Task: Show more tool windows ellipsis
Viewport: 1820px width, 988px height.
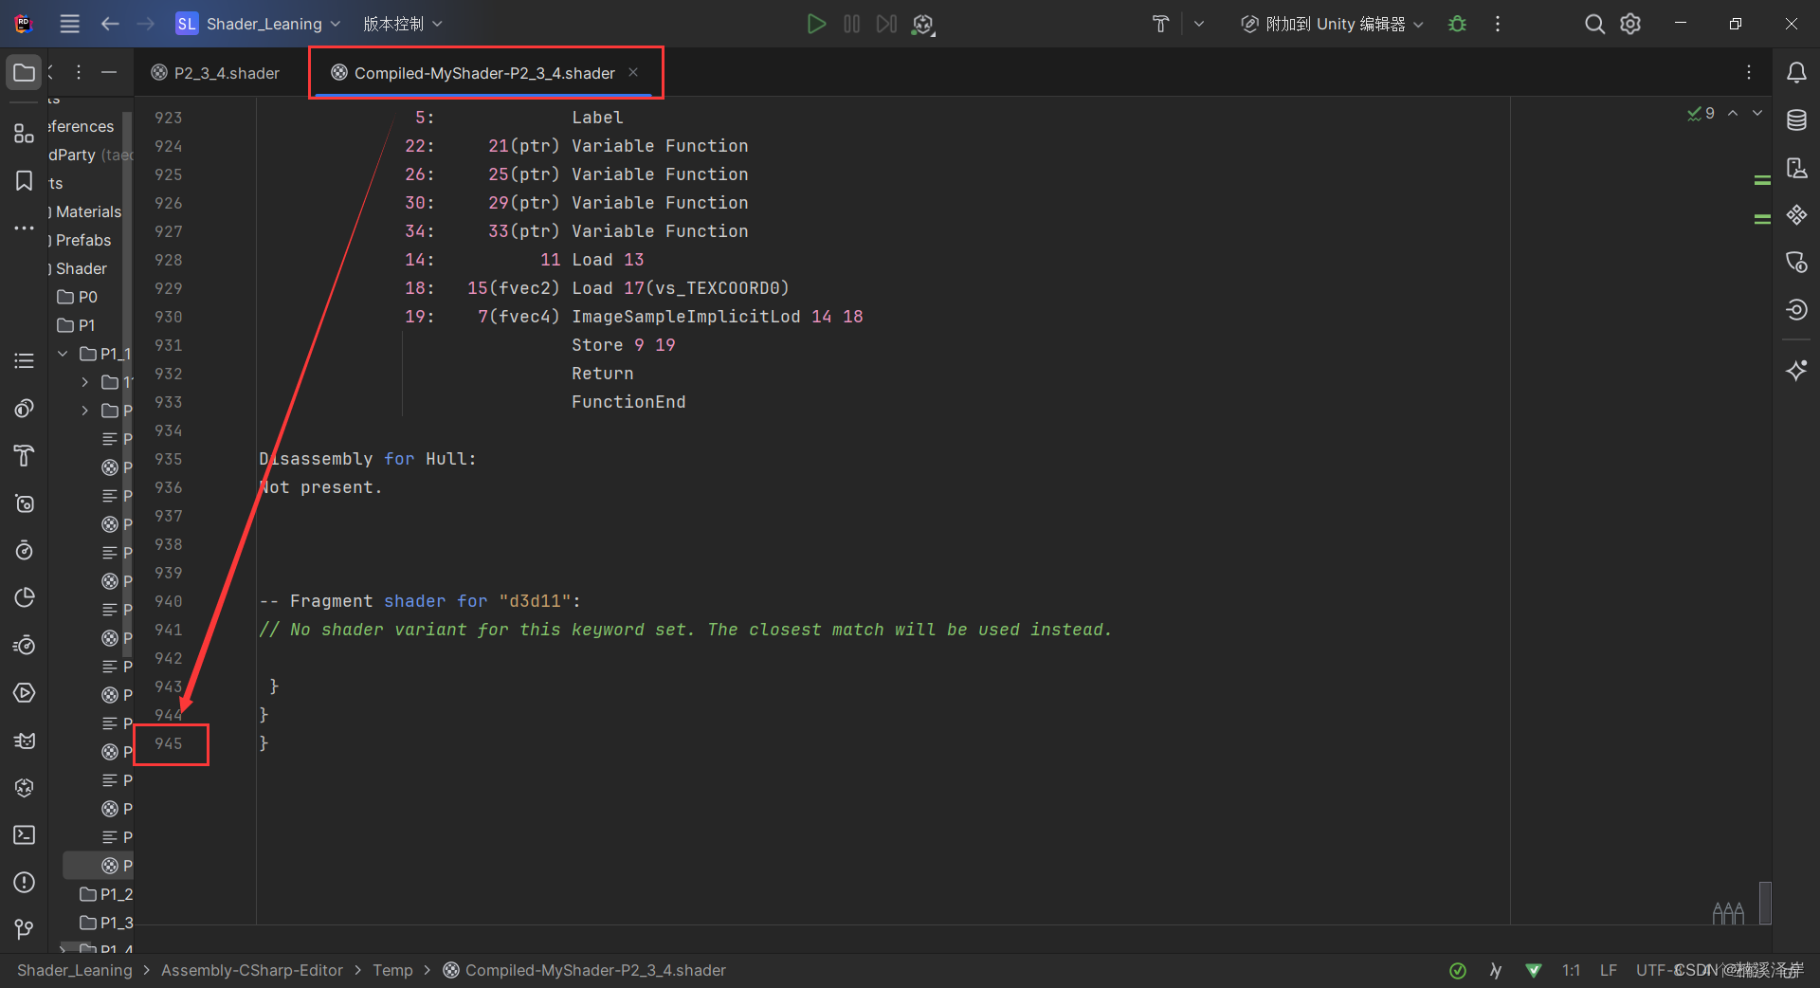Action: pos(24,228)
